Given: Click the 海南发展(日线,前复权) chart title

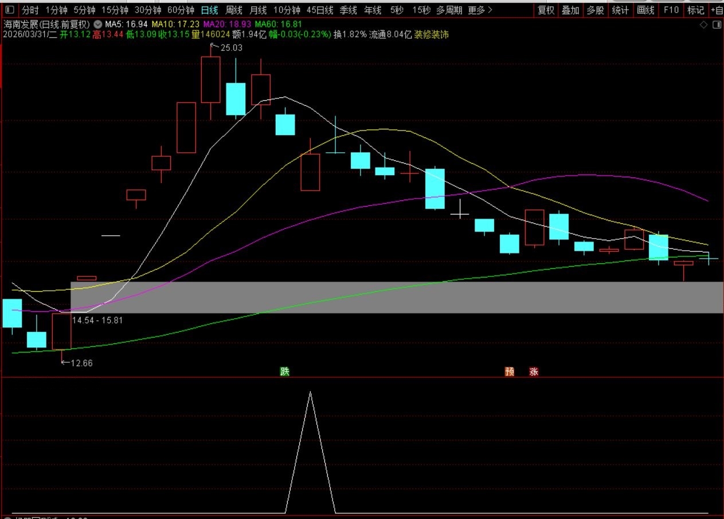Looking at the screenshot, I should (46, 25).
